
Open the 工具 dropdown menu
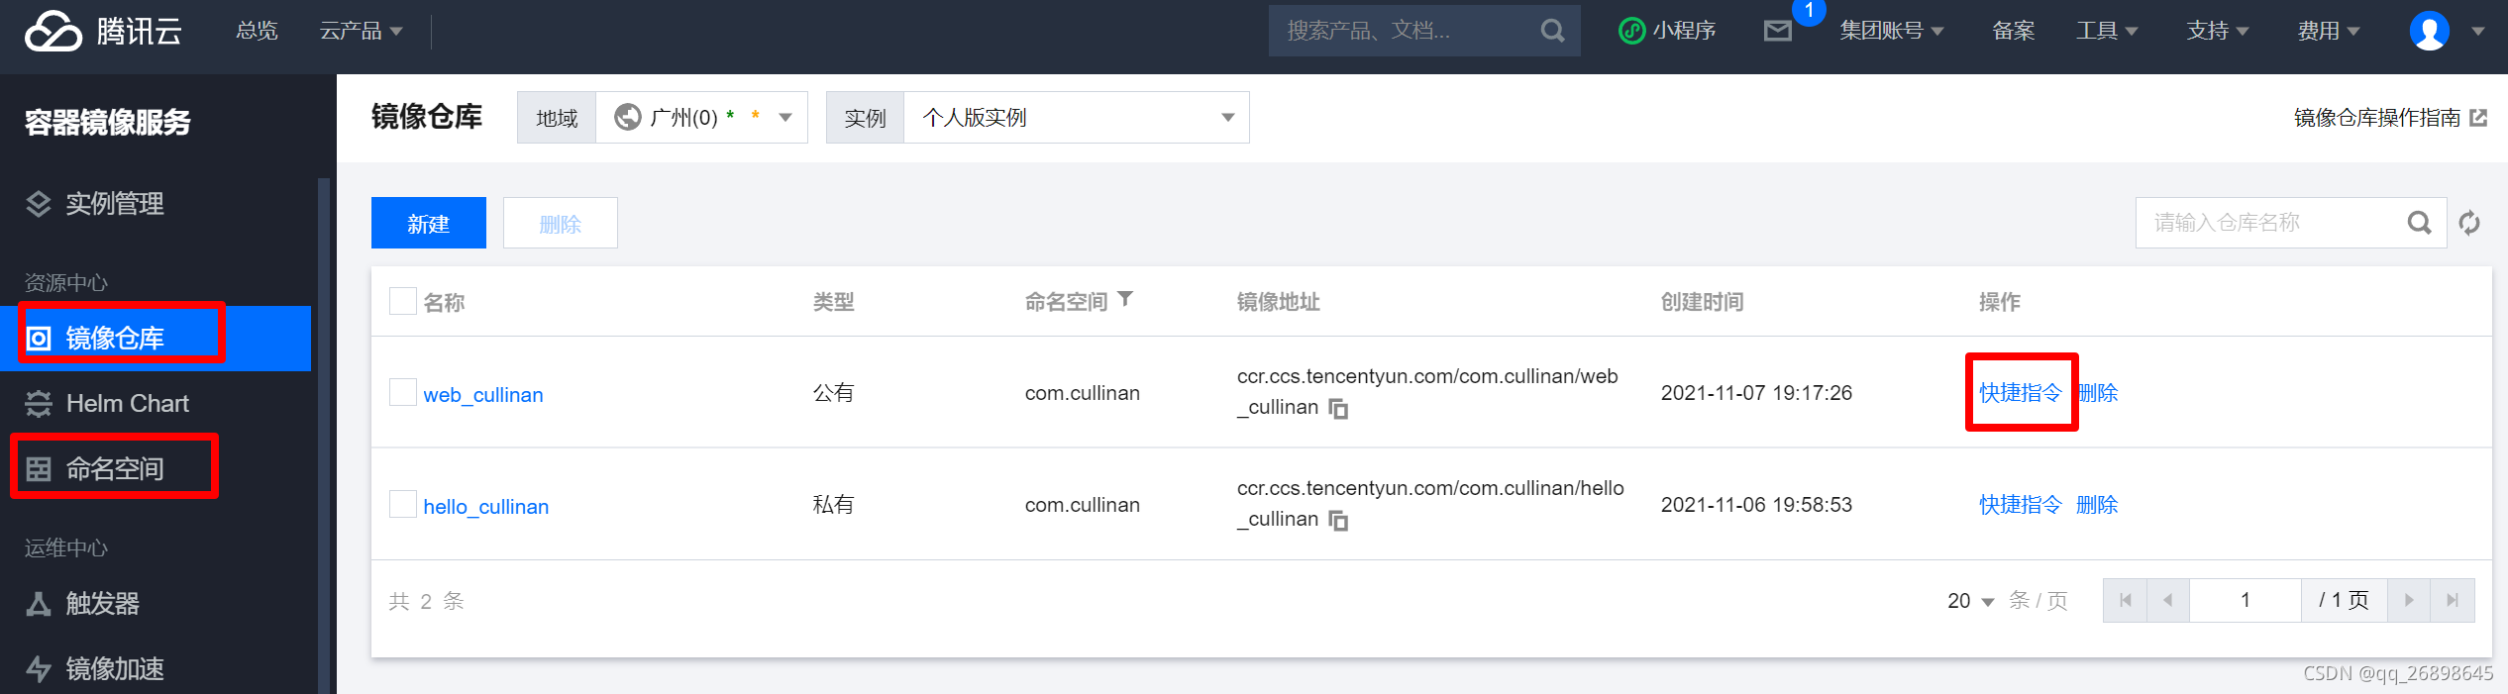pos(2107,31)
